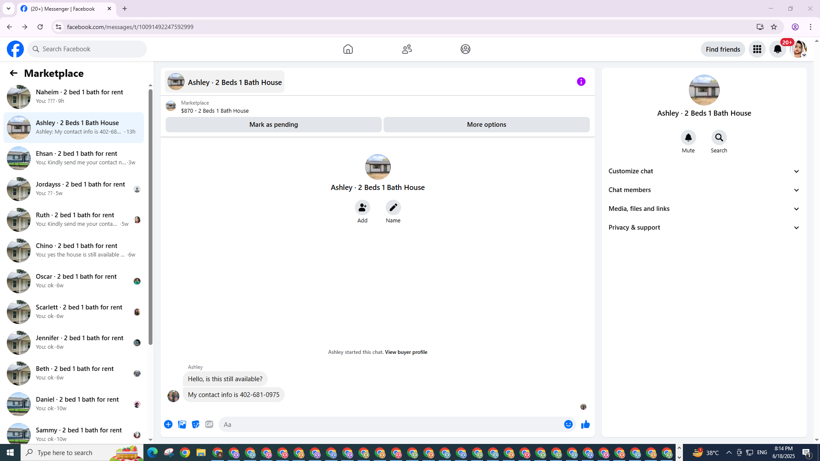Open Daniel conversation
Viewport: 820px width, 461px height.
tap(73, 404)
